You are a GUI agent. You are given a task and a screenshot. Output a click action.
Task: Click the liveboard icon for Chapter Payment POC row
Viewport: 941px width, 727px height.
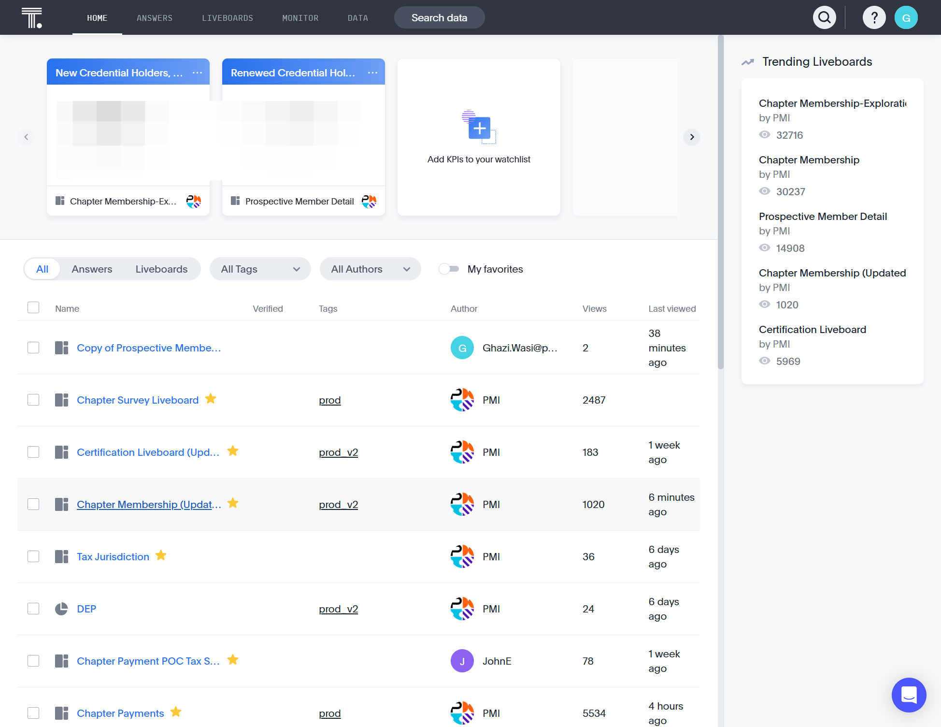61,661
